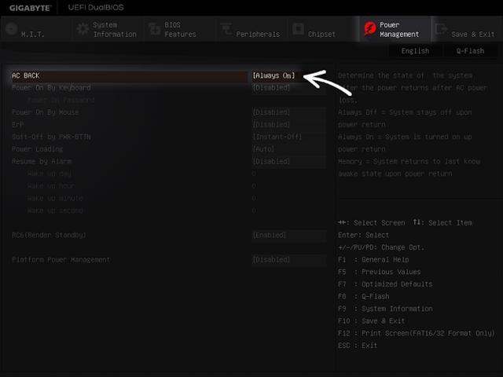
Task: Change the Power On By Keyboard value
Action: coord(271,88)
